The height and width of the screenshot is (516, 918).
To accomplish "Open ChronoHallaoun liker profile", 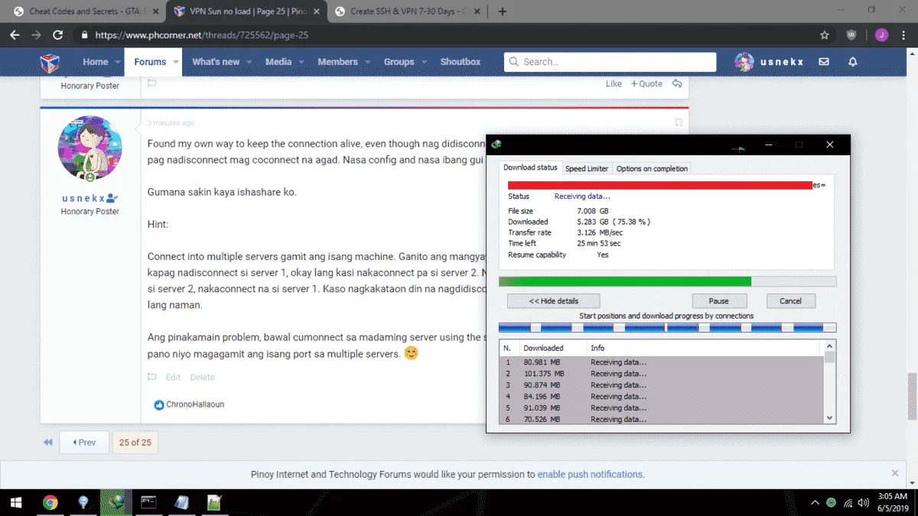I will point(195,404).
